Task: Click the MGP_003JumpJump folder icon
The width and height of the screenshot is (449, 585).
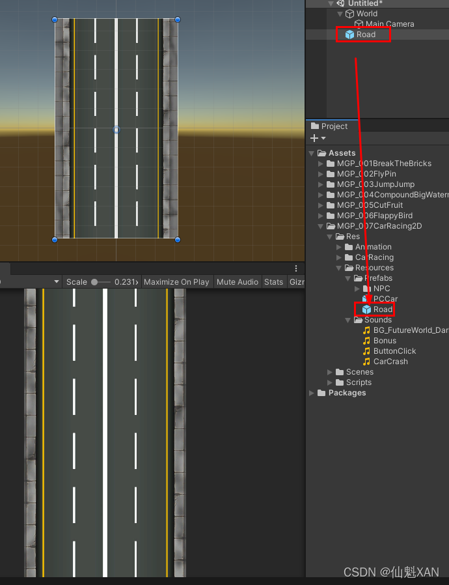Action: (x=331, y=184)
